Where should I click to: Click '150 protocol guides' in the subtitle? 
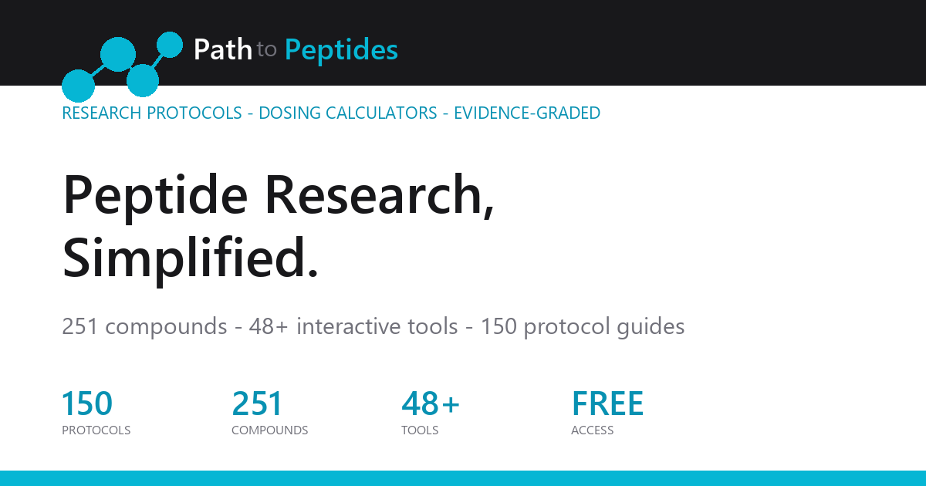(x=583, y=327)
